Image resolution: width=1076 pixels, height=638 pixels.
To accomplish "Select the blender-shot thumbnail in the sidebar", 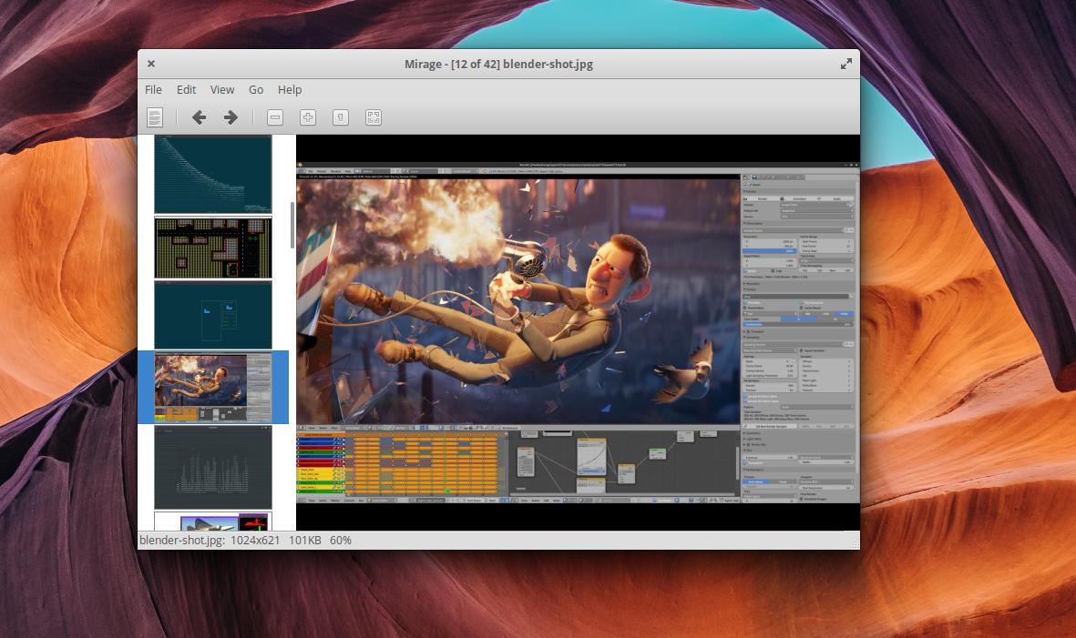I will (x=212, y=386).
